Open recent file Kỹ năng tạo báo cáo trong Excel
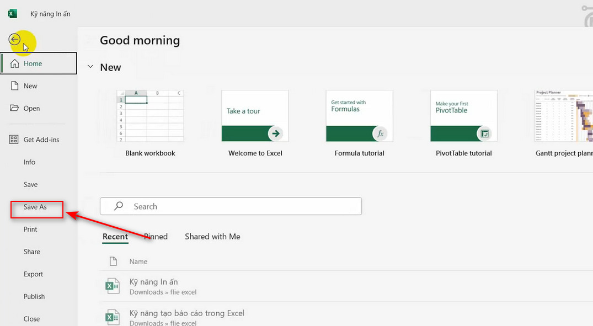This screenshot has width=593, height=326. [186, 313]
